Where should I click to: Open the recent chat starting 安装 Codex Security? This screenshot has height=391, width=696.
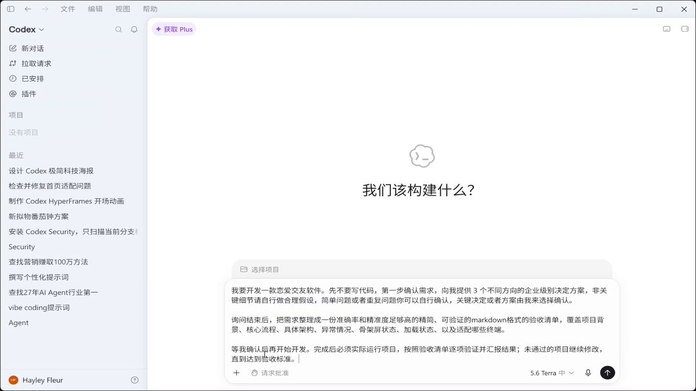(74, 232)
